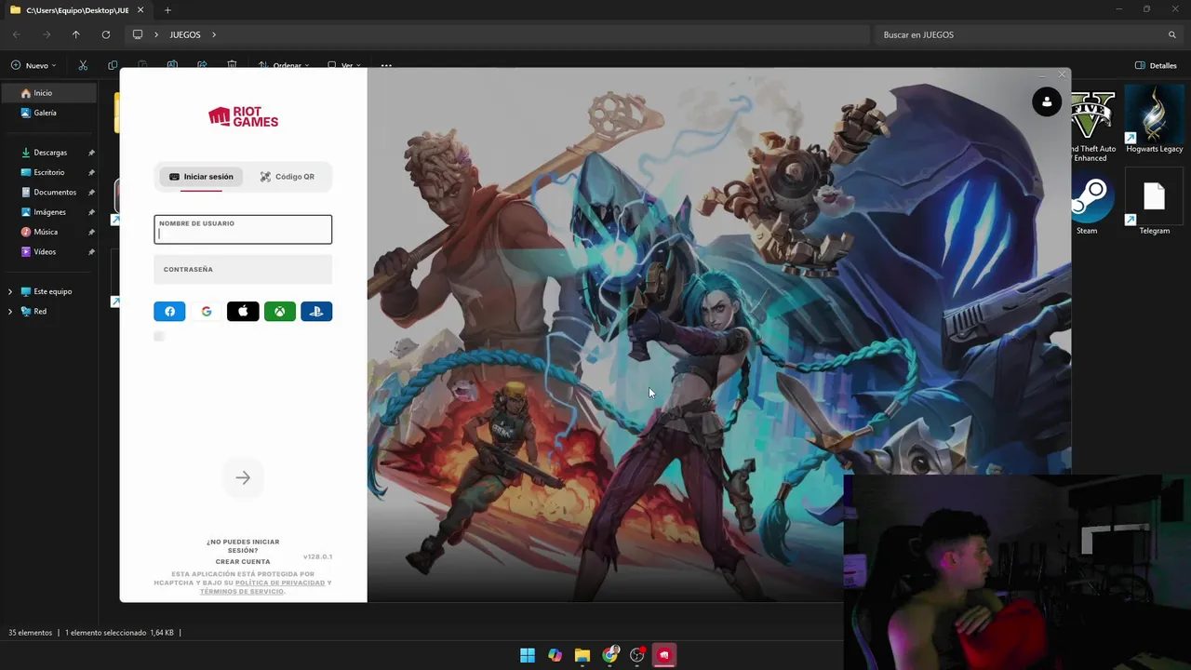
Task: Click the v128.0.1 version text
Action: coord(317,556)
